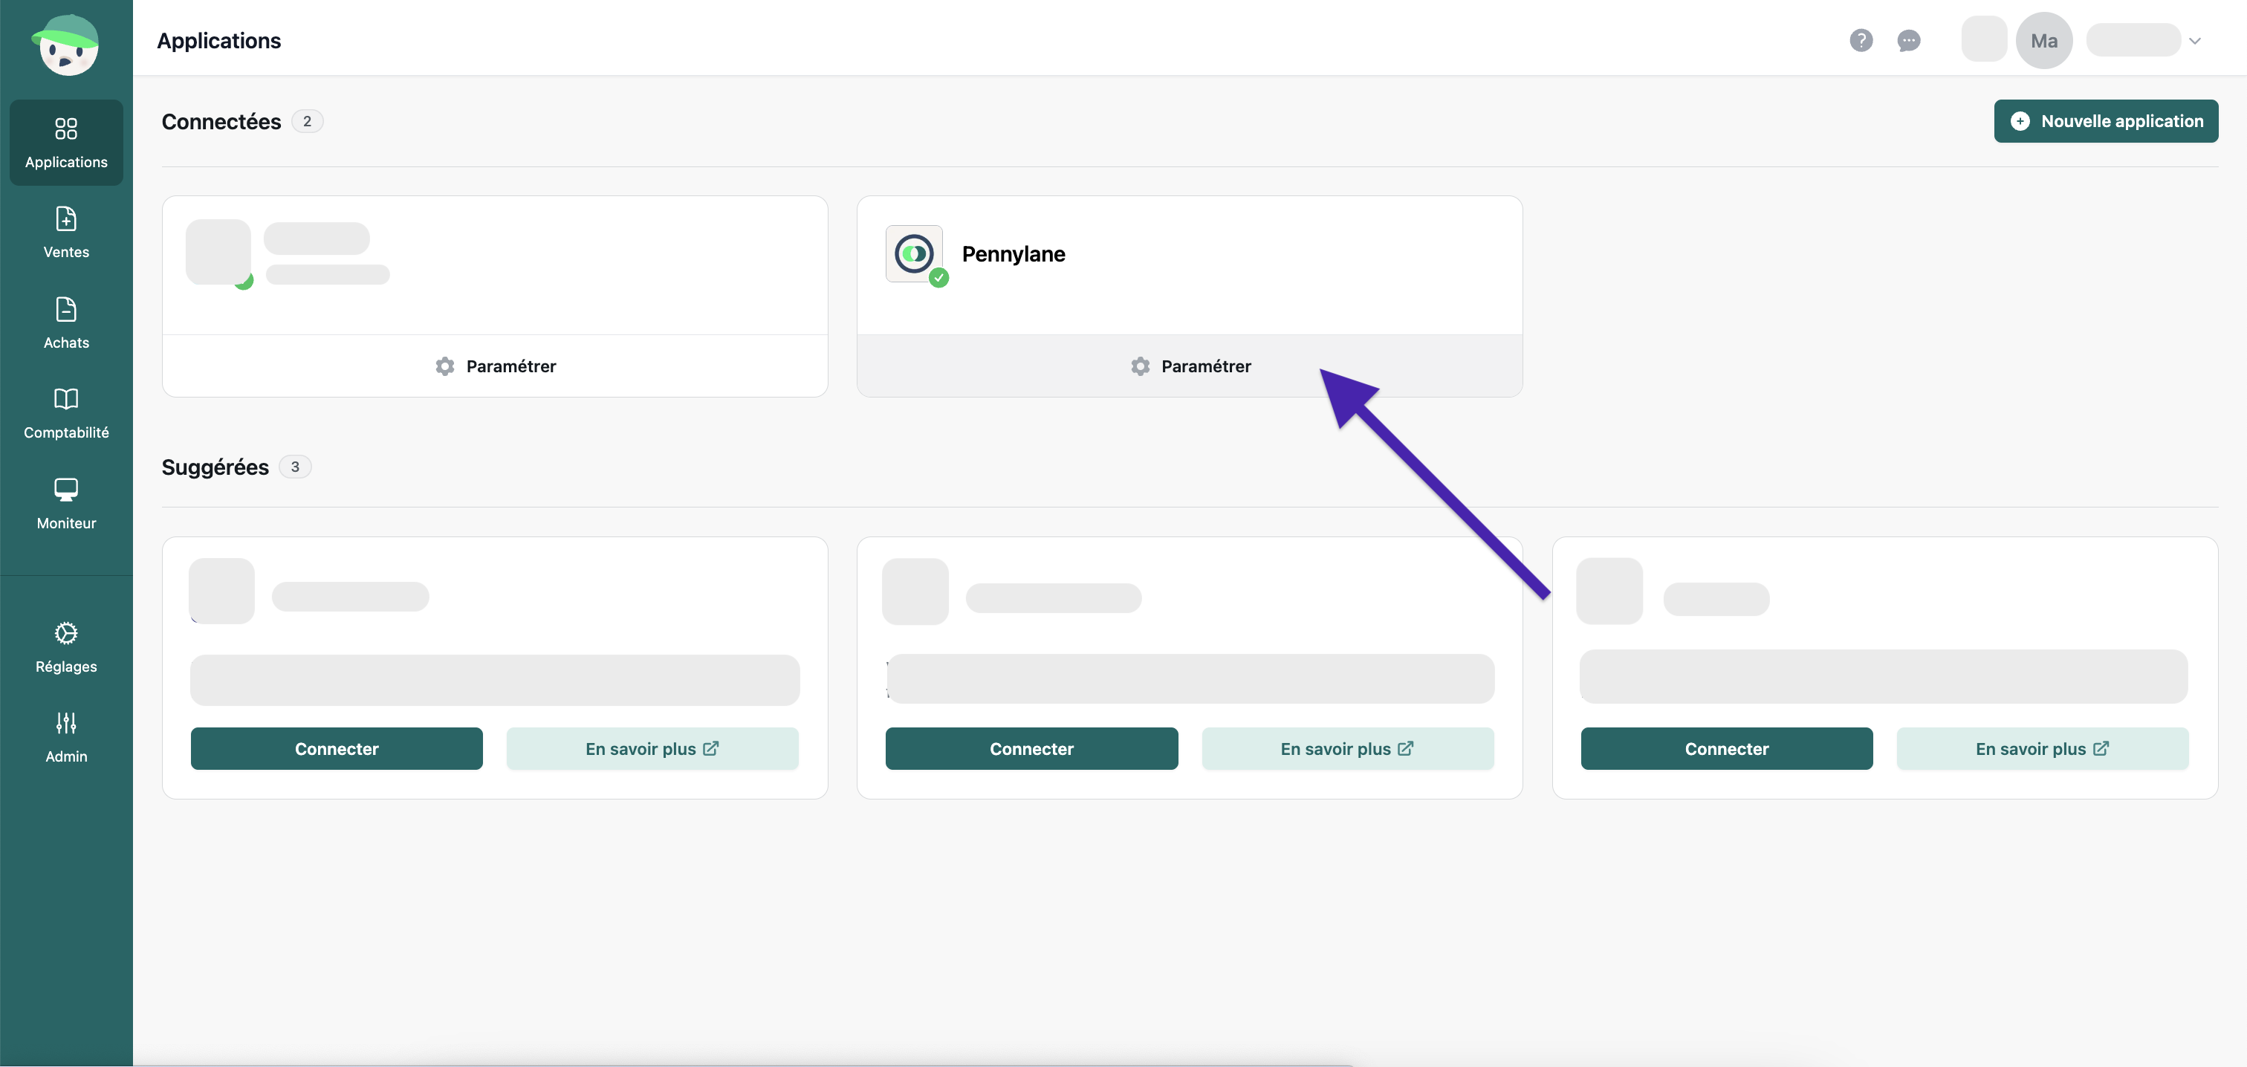Expand the account dropdown chevron

click(x=2195, y=40)
